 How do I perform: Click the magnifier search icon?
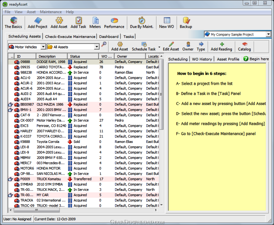coord(104,44)
